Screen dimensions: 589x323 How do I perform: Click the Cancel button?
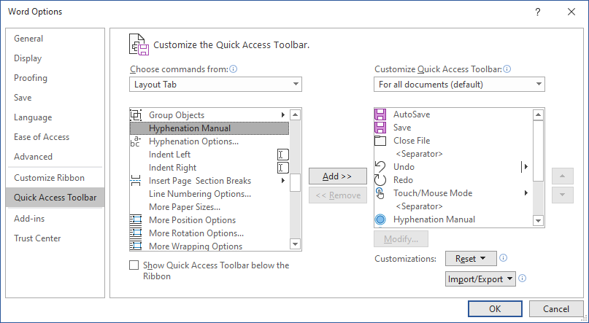pyautogui.click(x=556, y=308)
